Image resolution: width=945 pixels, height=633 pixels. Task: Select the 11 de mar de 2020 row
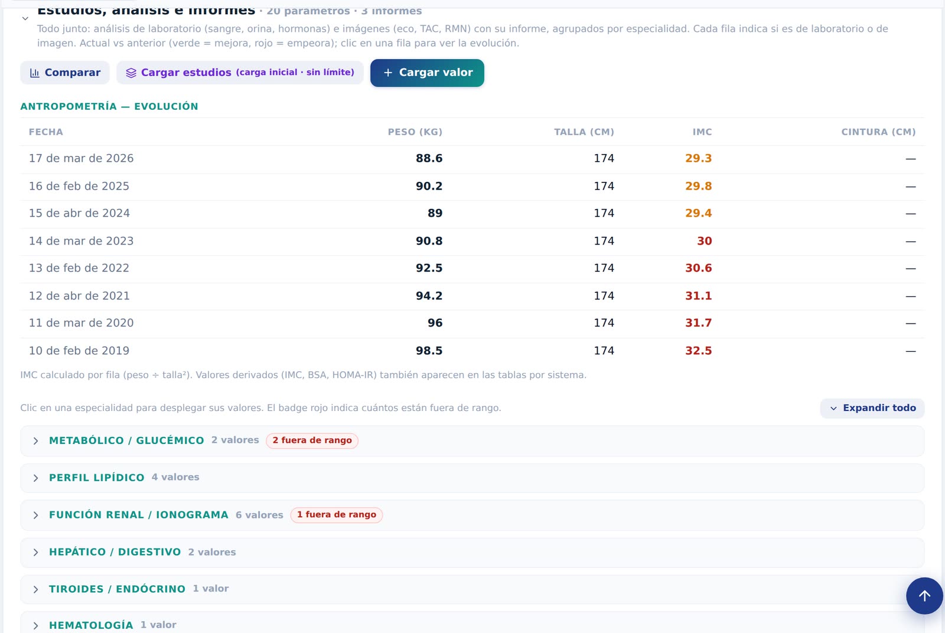pyautogui.click(x=472, y=324)
